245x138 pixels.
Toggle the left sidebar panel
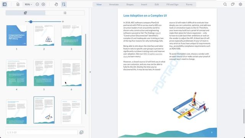(x=5, y=4)
